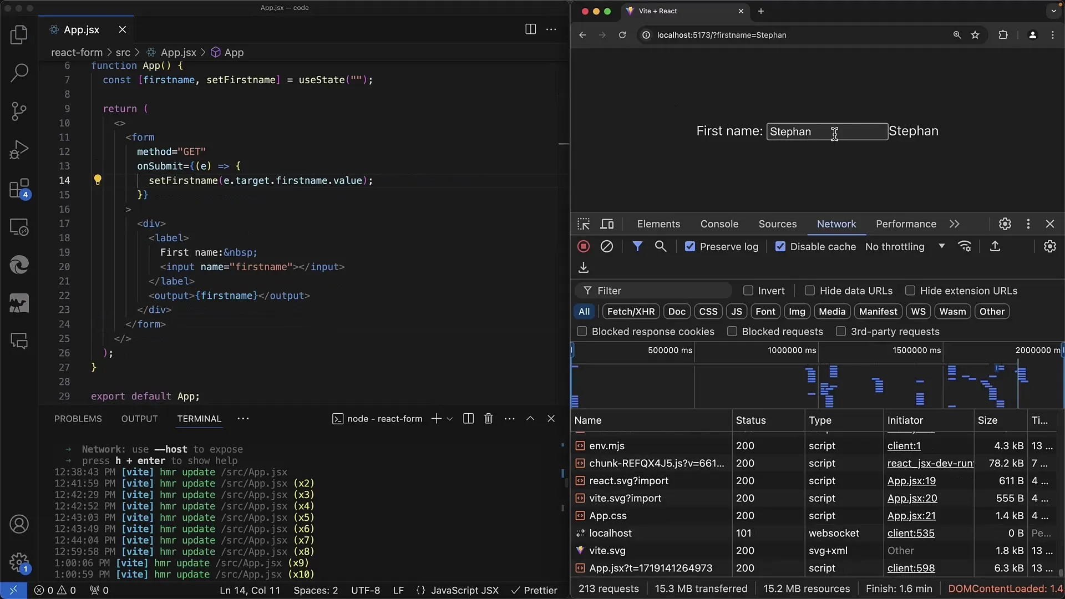Screen dimensions: 1065x599
Task: Click the Elements tab in DevTools
Action: click(x=657, y=224)
